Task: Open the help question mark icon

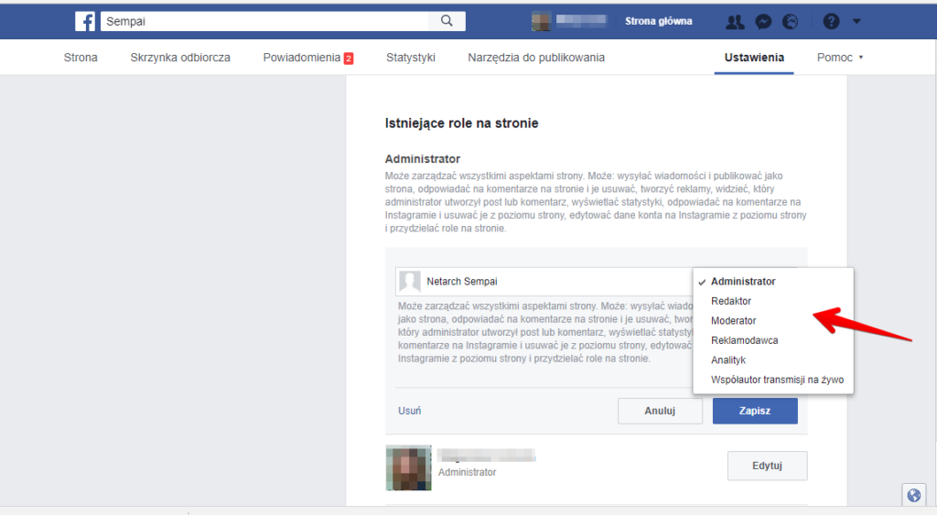Action: tap(831, 22)
